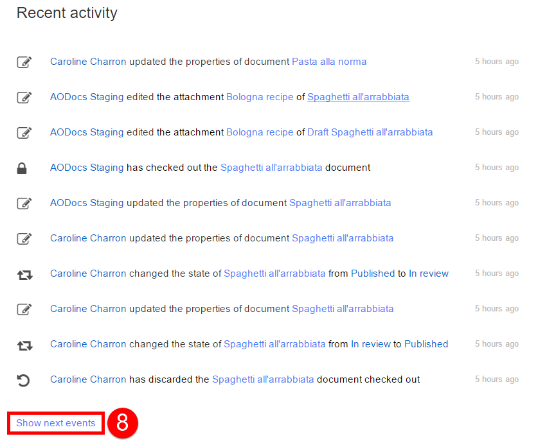The image size is (538, 443).
Task: Click state change icon for Published to In review
Action: pos(24,275)
